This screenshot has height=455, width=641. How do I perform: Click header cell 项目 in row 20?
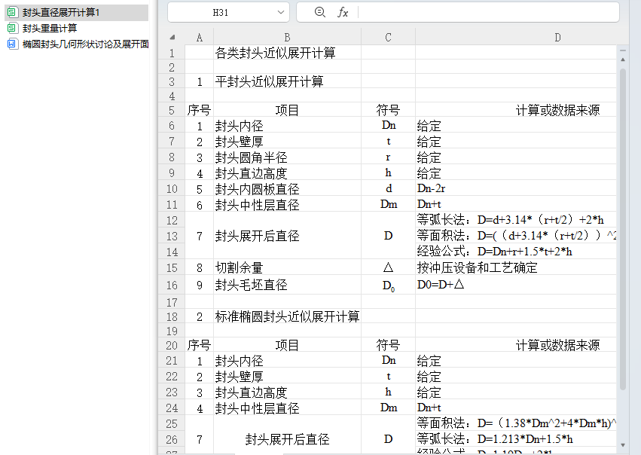click(288, 346)
